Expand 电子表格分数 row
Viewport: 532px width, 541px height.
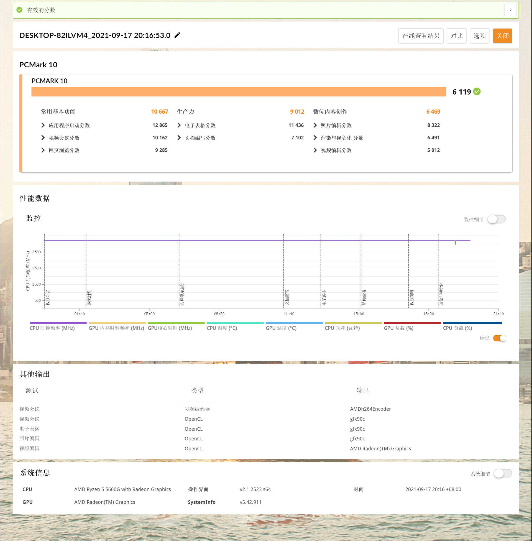[x=179, y=125]
